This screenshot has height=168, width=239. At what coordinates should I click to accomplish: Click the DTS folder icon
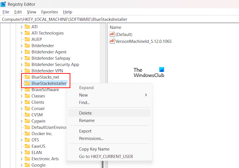(x=27, y=140)
